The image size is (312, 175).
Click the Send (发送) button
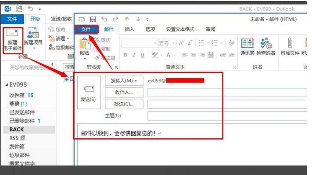89,92
